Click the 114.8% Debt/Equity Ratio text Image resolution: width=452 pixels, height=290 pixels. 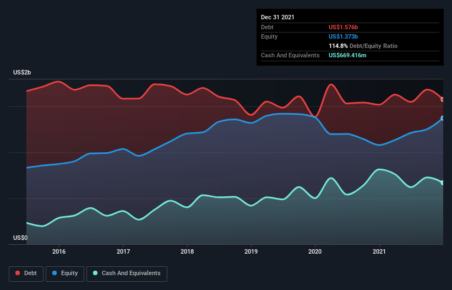click(363, 46)
